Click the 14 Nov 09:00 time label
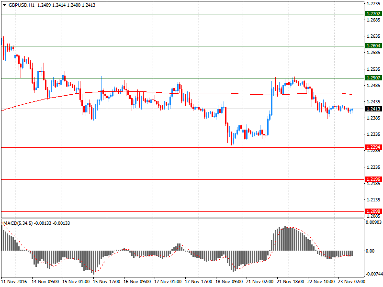The height and width of the screenshot is (287, 383). point(45,282)
